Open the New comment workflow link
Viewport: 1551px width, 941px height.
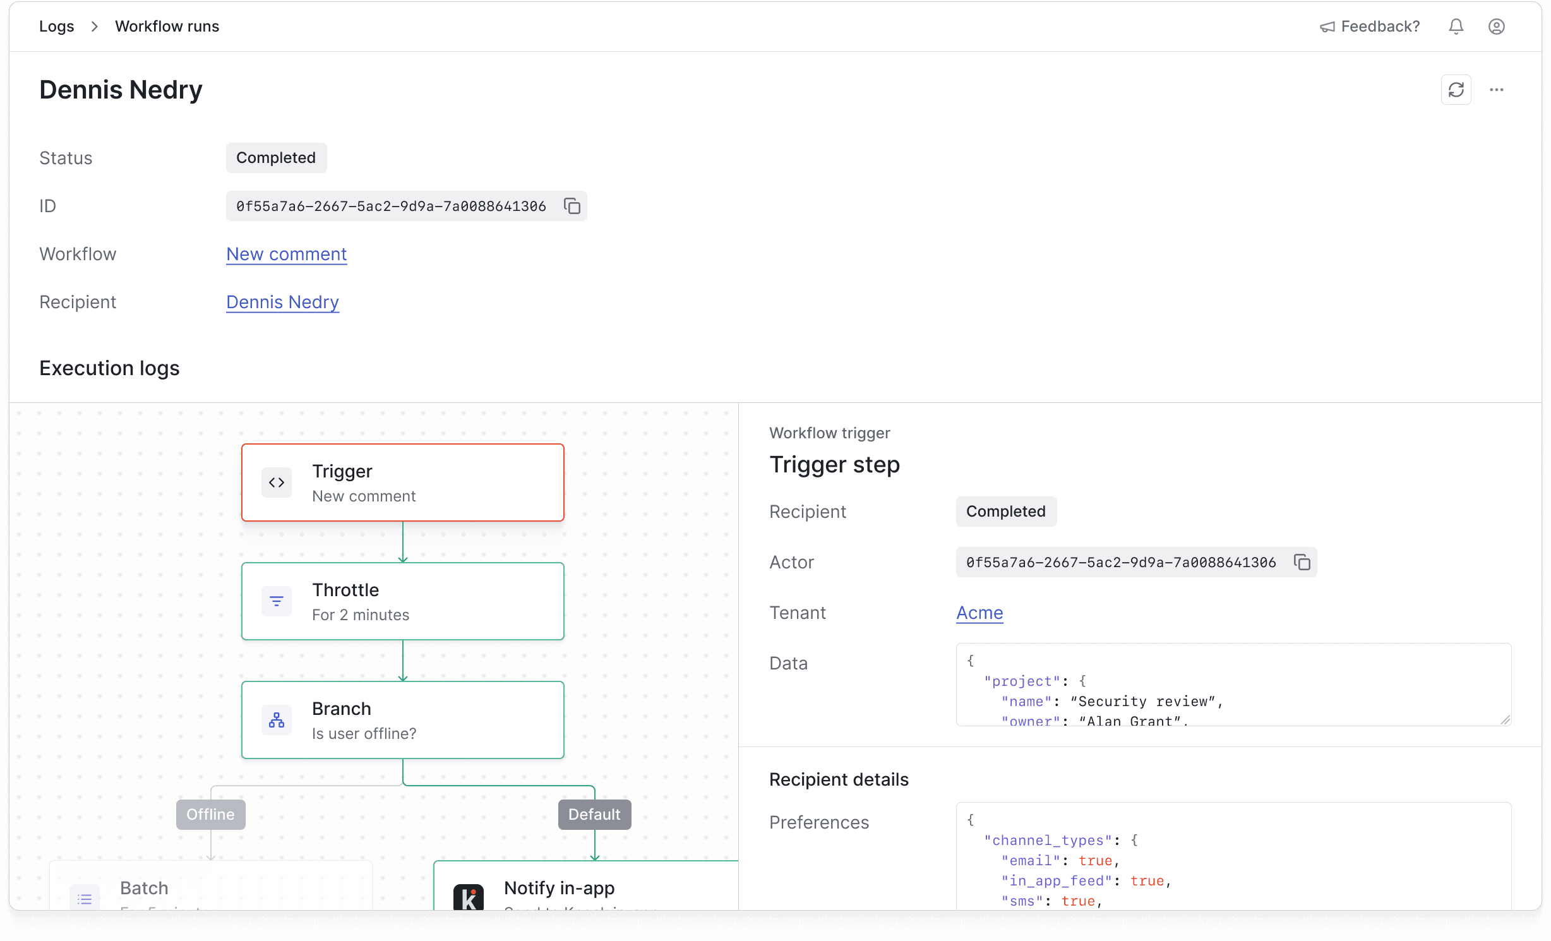pyautogui.click(x=287, y=254)
